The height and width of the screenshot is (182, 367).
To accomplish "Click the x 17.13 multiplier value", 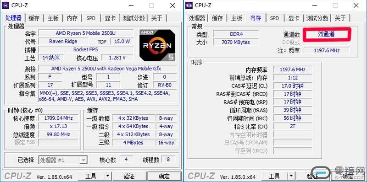I will point(58,126).
